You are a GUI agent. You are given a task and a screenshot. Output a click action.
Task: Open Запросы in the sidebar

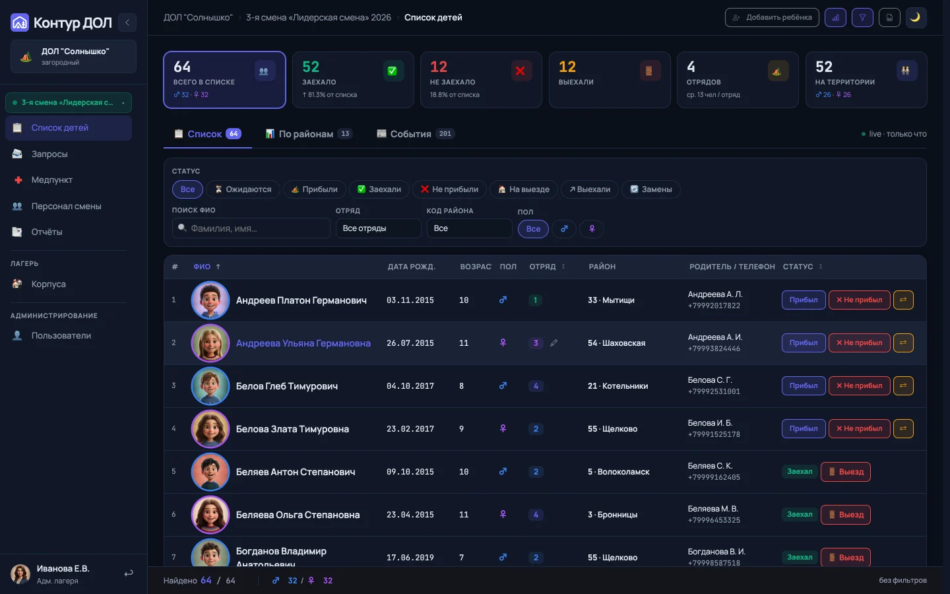(x=69, y=154)
